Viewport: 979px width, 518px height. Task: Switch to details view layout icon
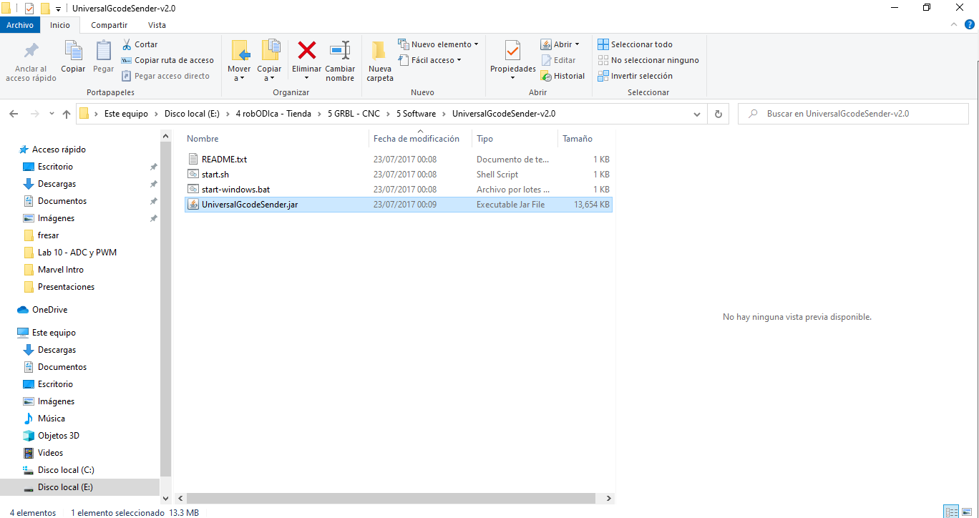tap(951, 512)
